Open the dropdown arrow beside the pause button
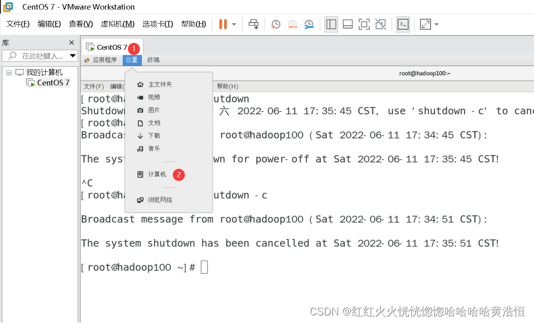 click(234, 24)
